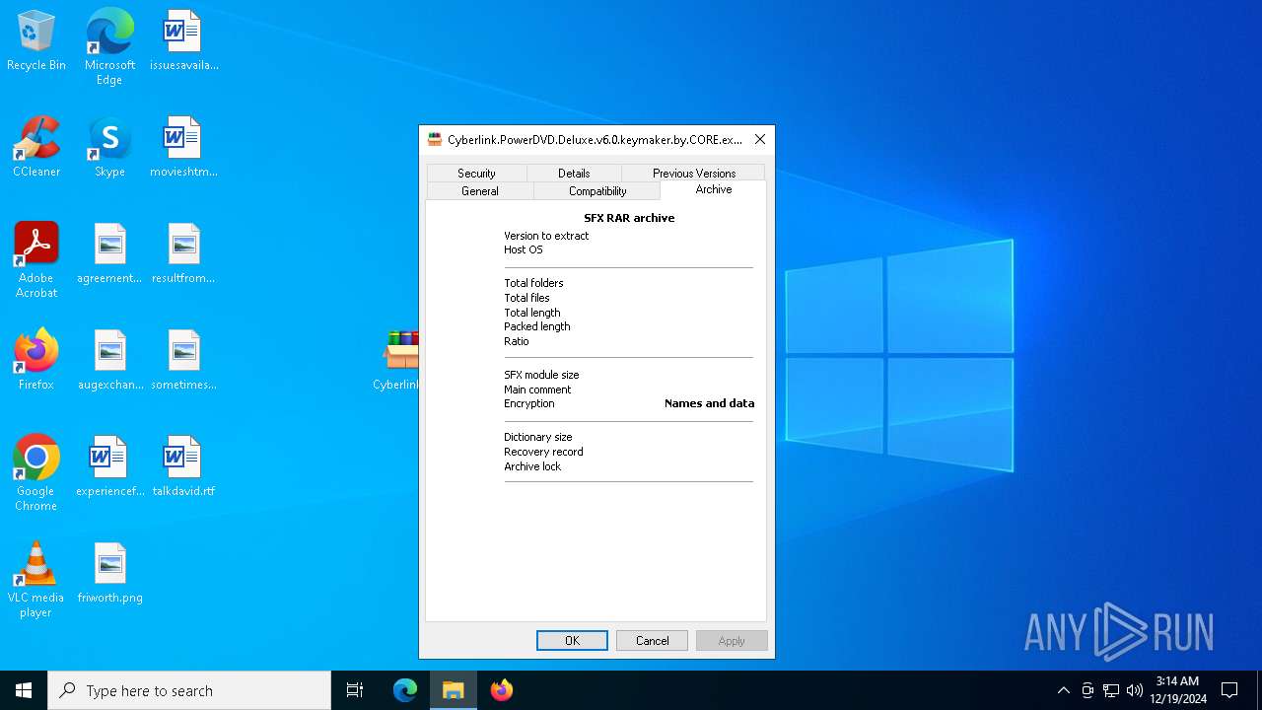Screen dimensions: 1262x710
Task: Launch Firefox from the desktop shortcut
Action: click(x=36, y=361)
